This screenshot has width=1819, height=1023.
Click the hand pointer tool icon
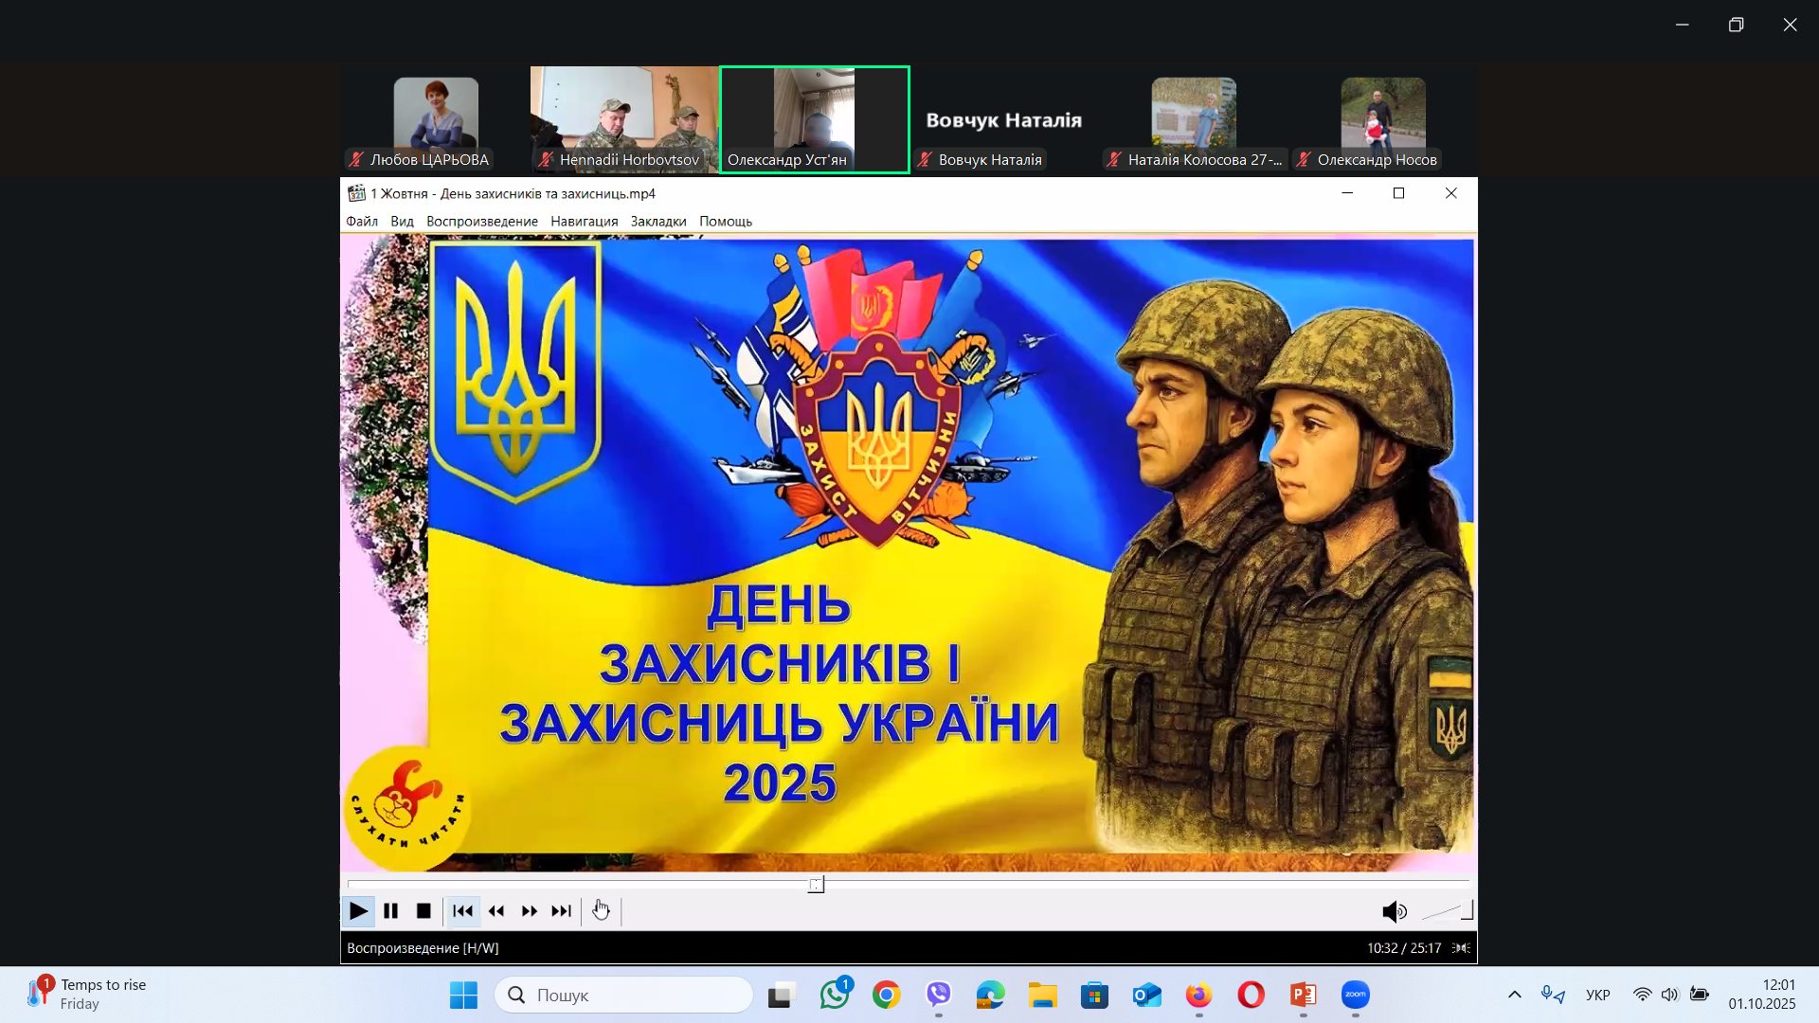pos(601,910)
